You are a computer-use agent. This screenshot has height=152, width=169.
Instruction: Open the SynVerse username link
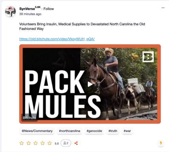click(27, 9)
